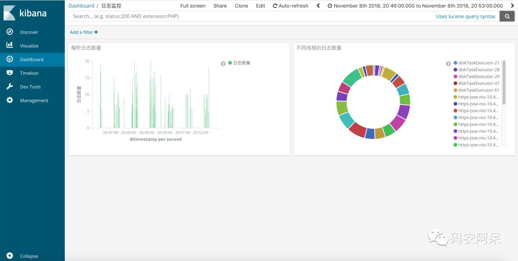
Task: Open Timelion icon in sidebar
Action: [10, 73]
